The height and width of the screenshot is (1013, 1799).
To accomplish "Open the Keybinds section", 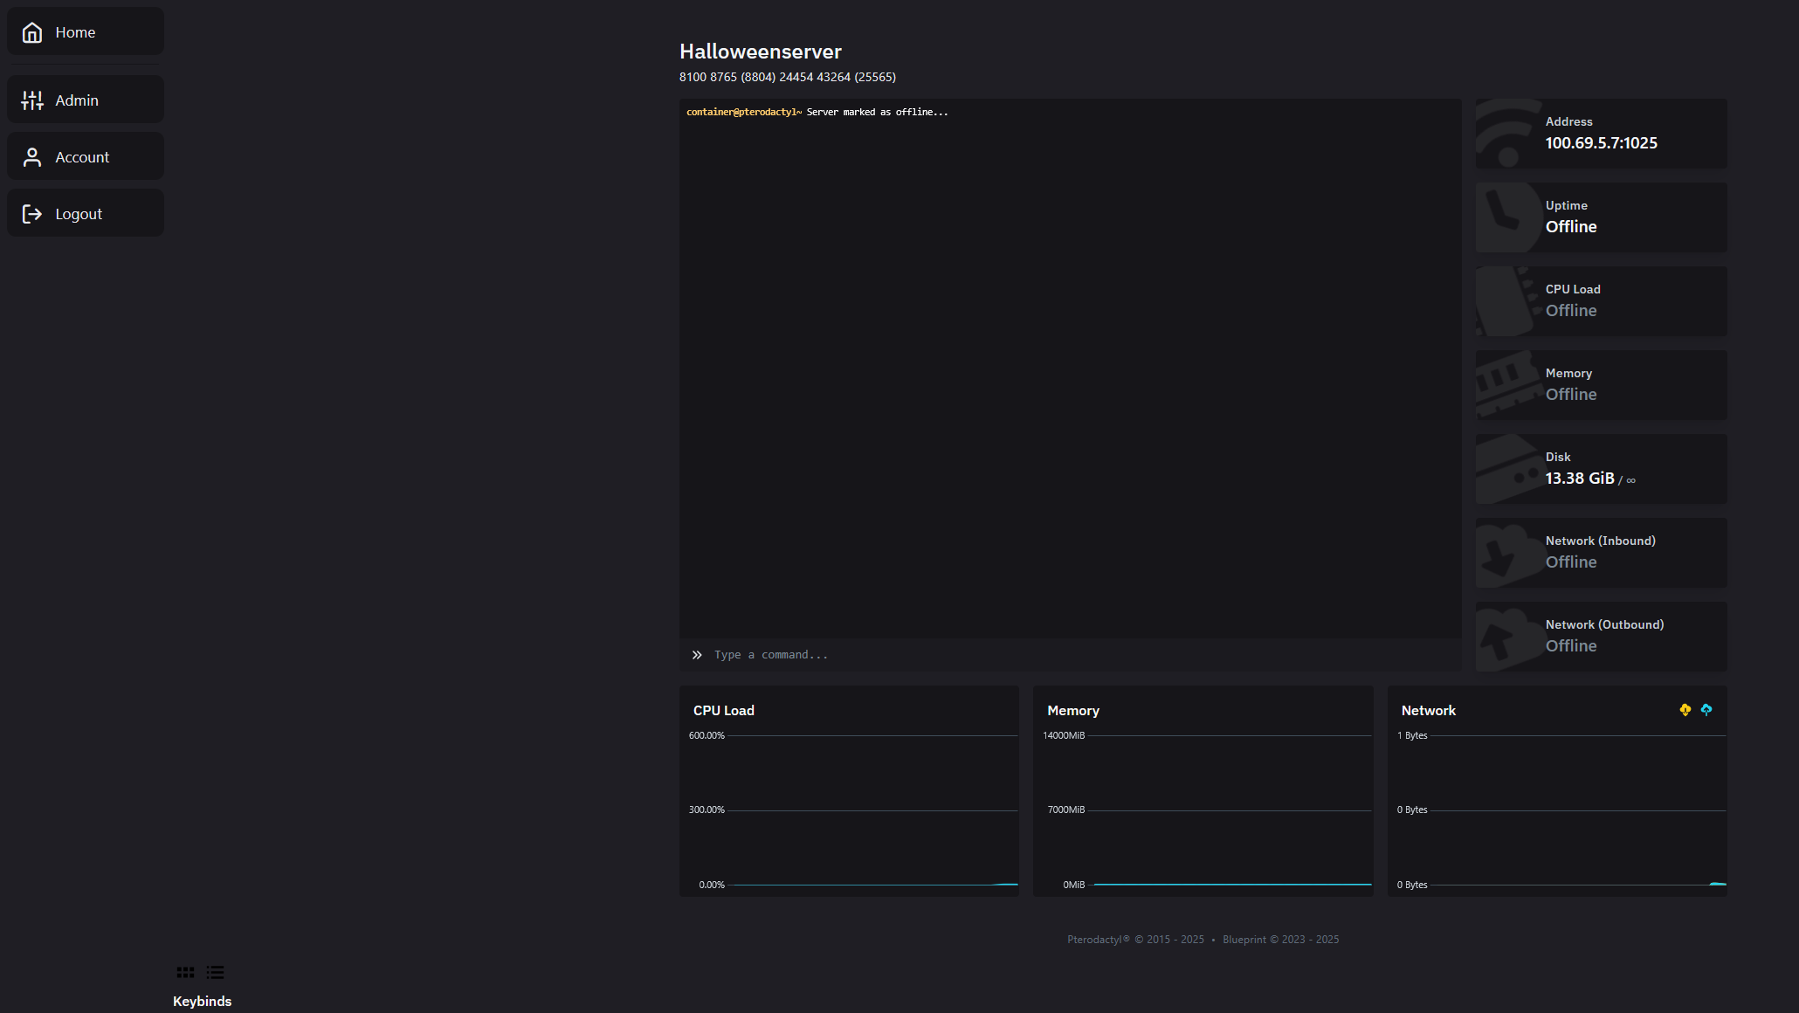I will (x=202, y=1001).
